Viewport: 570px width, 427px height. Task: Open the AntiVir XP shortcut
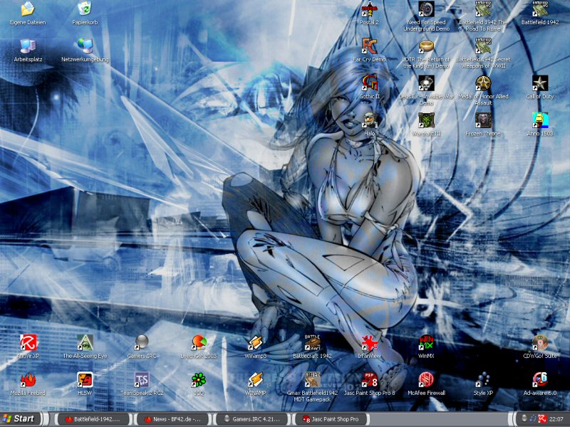tap(28, 342)
